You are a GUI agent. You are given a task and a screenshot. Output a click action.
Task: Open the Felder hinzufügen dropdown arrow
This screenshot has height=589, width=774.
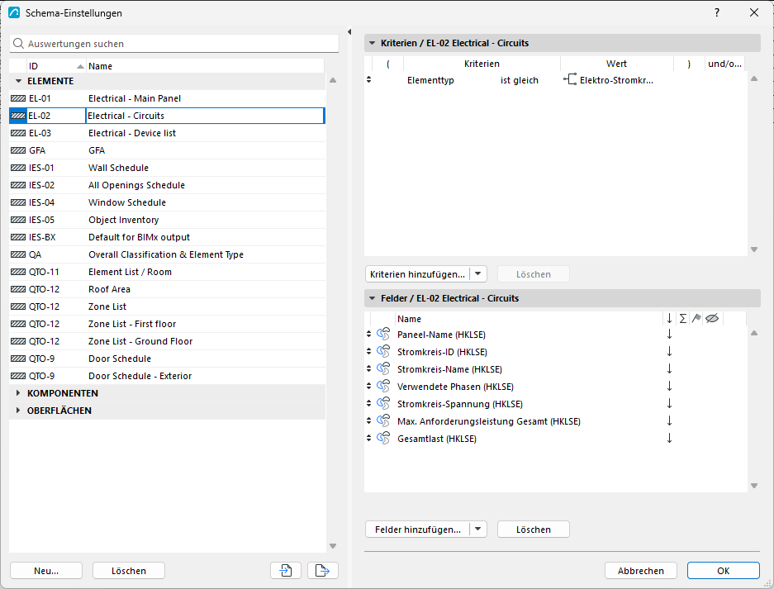(x=477, y=530)
